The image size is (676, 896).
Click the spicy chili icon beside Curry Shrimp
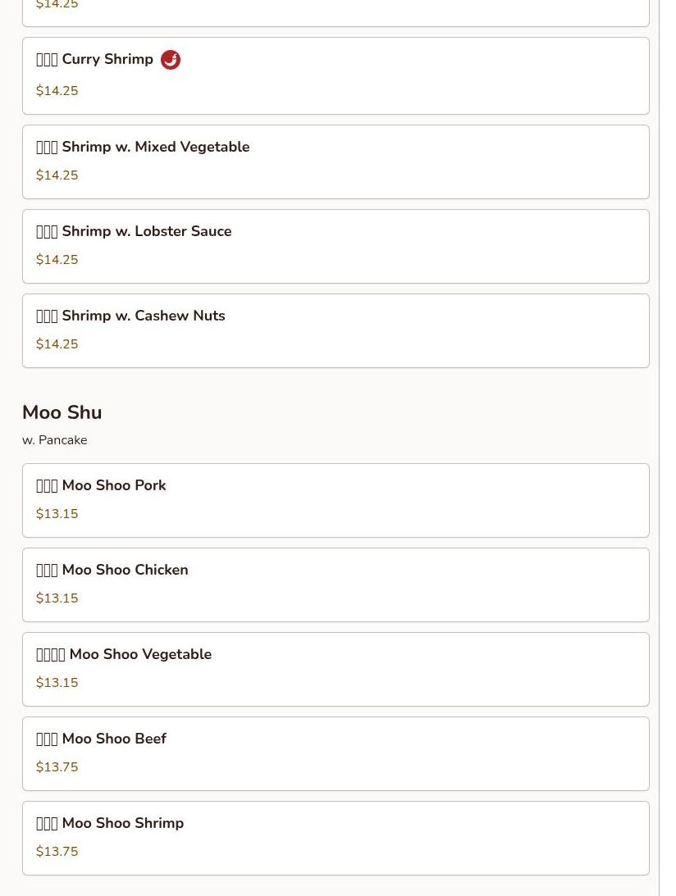pyautogui.click(x=171, y=59)
